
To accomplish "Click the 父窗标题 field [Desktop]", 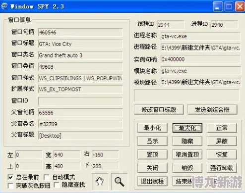I will pyautogui.click(x=80, y=136).
